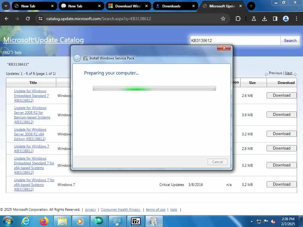Open the browser downloads tray icon

point(264,19)
